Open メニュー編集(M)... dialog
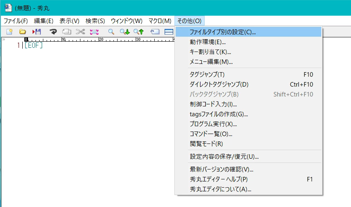 point(248,61)
